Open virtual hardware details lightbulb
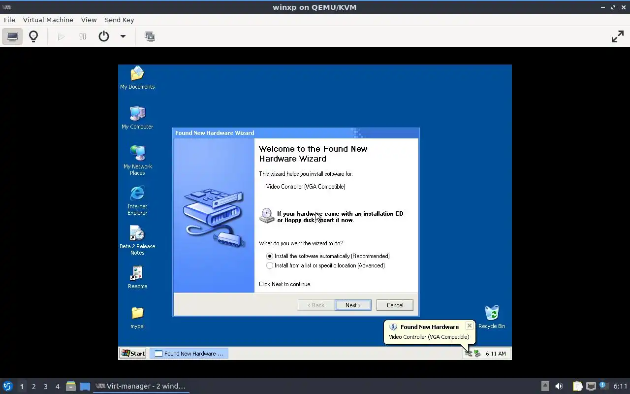 point(33,36)
